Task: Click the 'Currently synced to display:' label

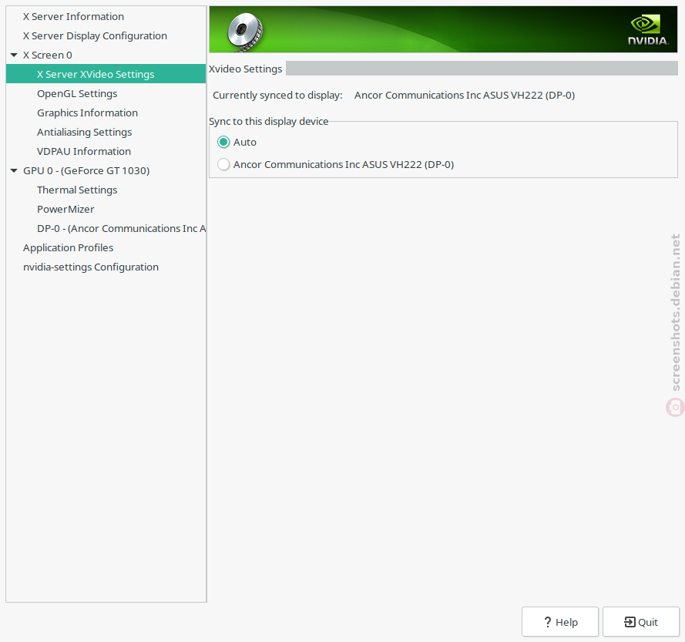Action: 277,96
